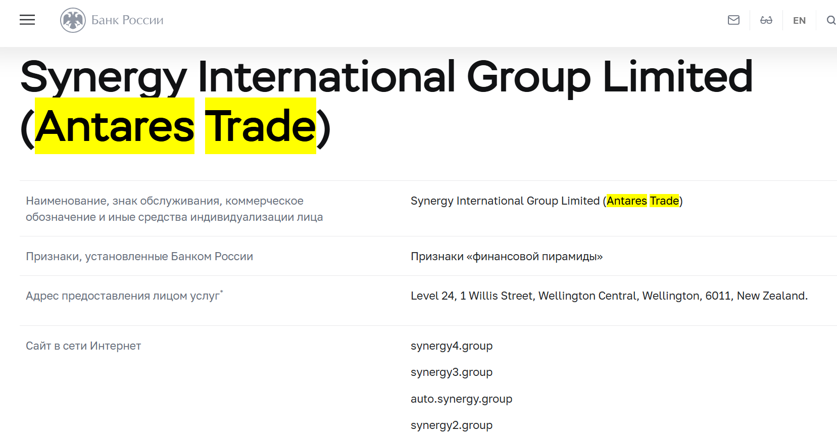Click the synergy4.group site entry
This screenshot has height=434, width=837.
(x=452, y=346)
